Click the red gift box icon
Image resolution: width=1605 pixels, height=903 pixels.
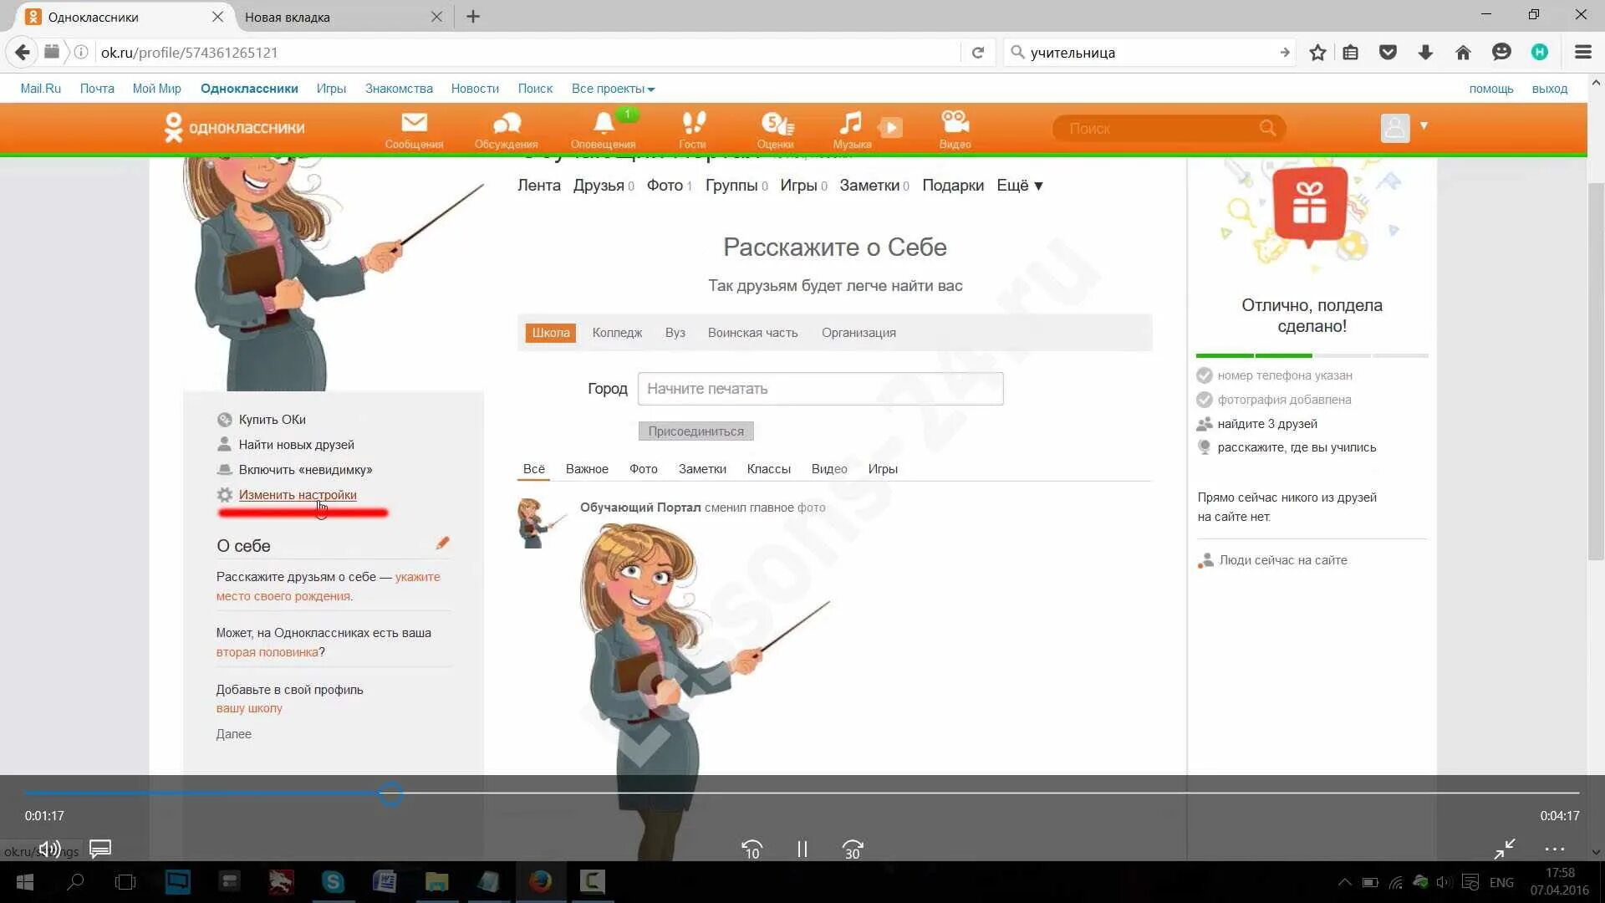point(1309,207)
